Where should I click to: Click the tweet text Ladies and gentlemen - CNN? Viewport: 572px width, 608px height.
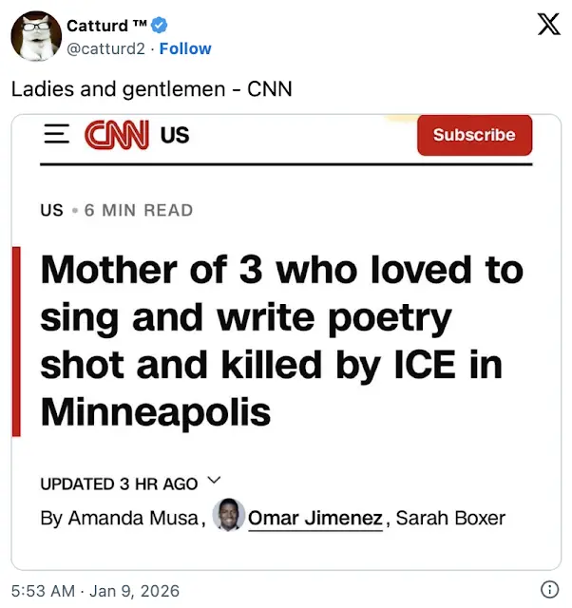click(x=151, y=89)
